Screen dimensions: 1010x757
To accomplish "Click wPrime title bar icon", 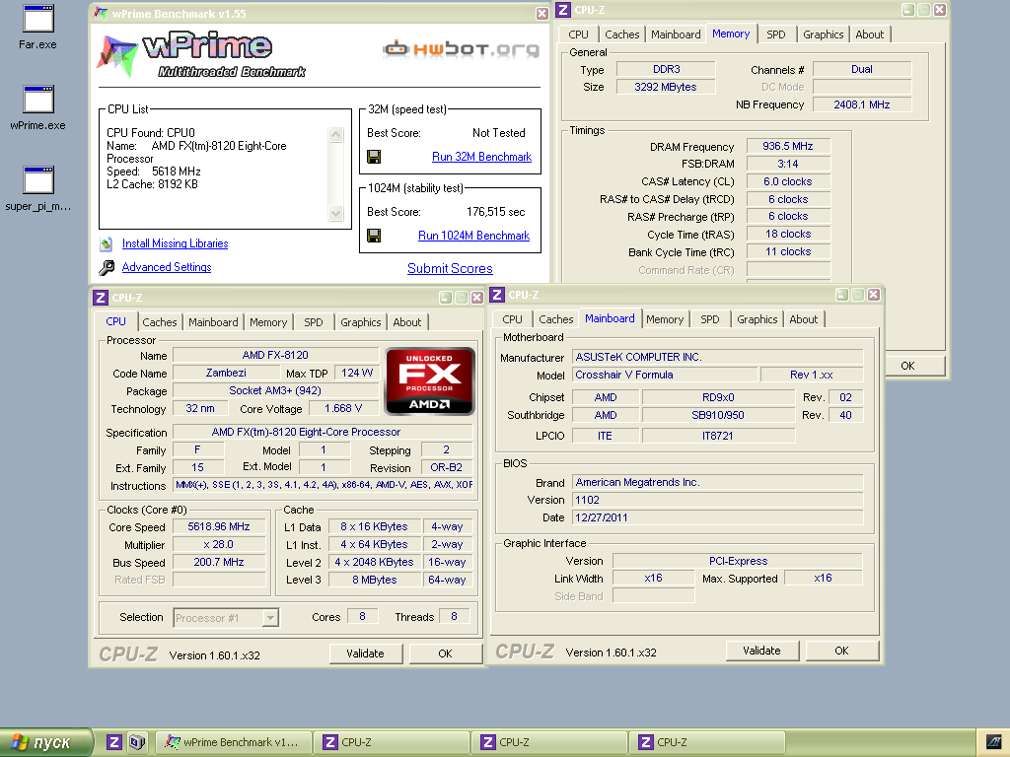I will (x=101, y=14).
